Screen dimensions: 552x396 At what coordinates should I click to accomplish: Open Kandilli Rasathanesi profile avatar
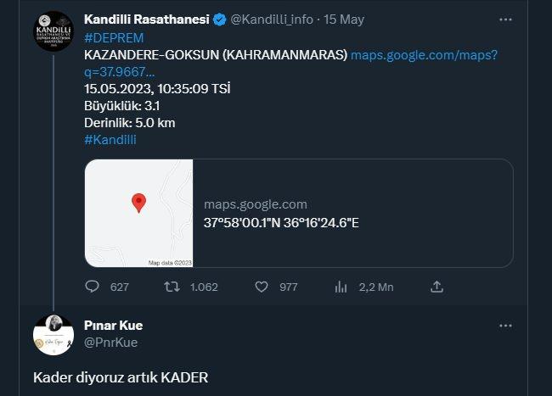(54, 31)
